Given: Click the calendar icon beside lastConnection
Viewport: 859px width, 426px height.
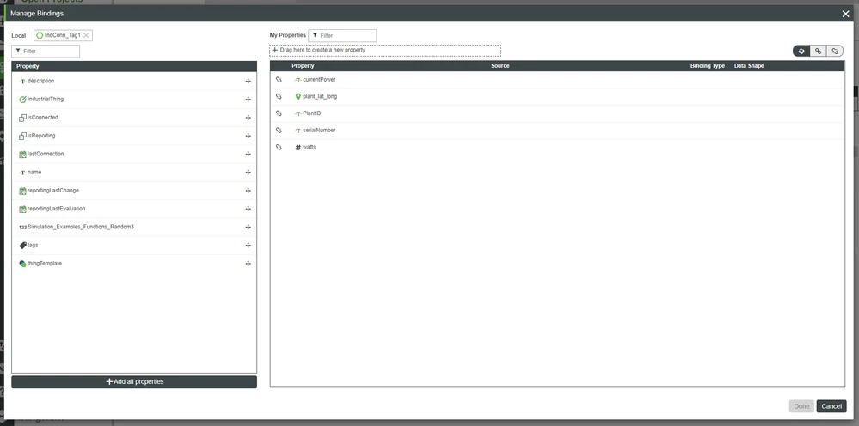Looking at the screenshot, I should [22, 155].
